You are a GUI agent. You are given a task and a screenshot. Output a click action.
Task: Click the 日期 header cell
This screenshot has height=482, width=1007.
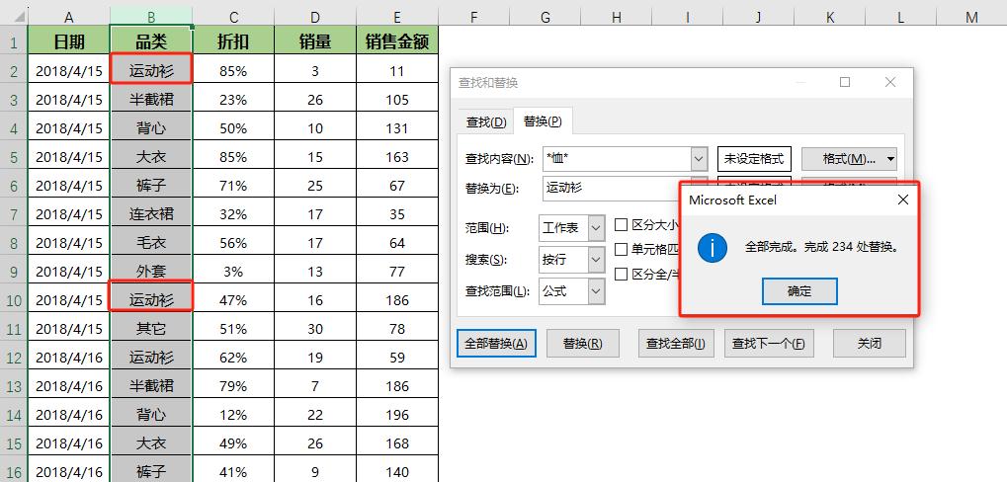pyautogui.click(x=69, y=41)
